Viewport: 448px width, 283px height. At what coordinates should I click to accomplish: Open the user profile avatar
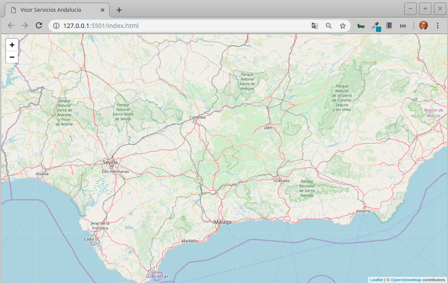click(x=423, y=26)
